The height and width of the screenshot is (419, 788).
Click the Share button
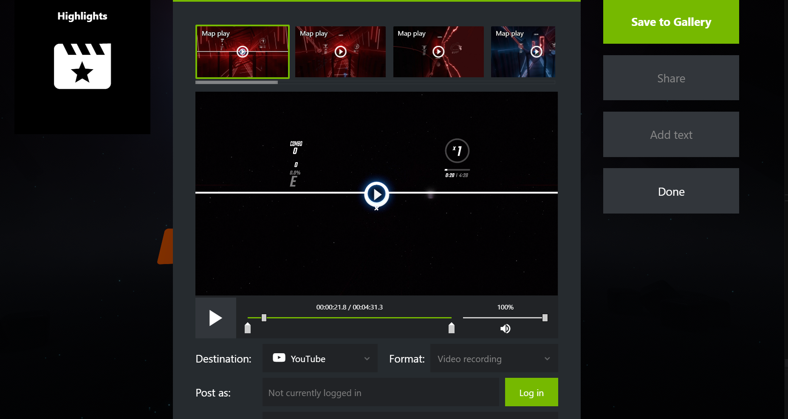671,78
